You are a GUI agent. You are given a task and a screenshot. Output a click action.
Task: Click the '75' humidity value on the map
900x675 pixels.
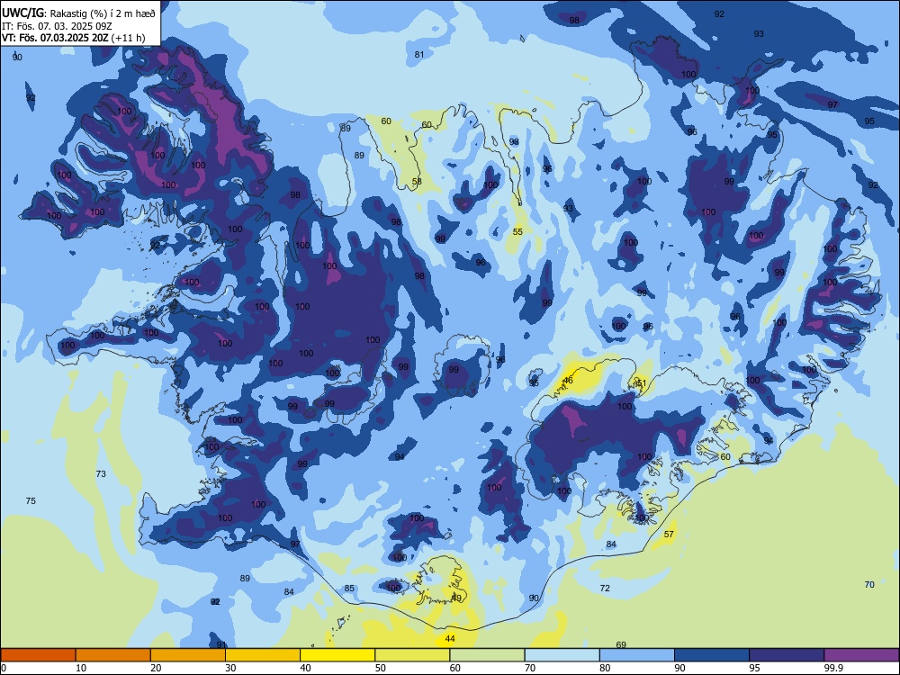pos(31,500)
